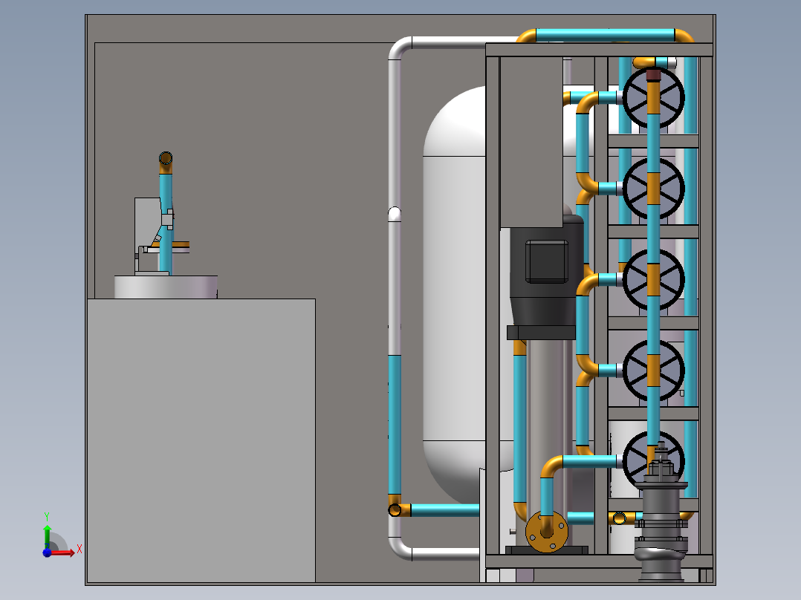Click the green Y axis arrow of the triad

pos(47,535)
